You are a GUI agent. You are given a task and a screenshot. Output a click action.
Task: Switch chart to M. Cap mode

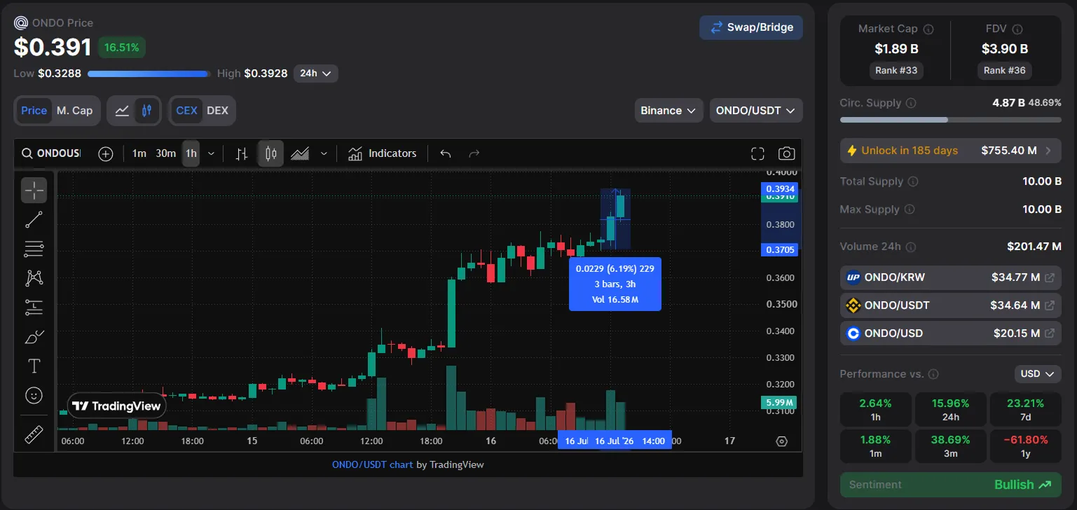click(x=74, y=111)
